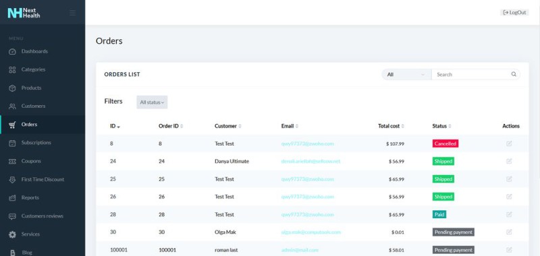Click the Blog icon in sidebar
The image size is (540, 256).
[13, 253]
